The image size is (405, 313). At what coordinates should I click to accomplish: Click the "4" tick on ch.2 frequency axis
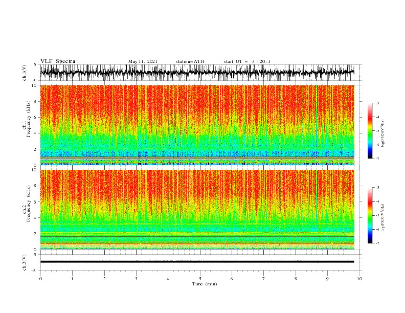(36, 218)
